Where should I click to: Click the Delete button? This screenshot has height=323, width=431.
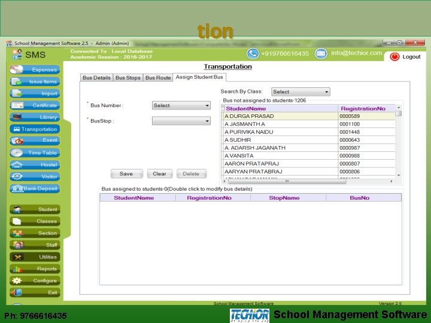(x=191, y=174)
